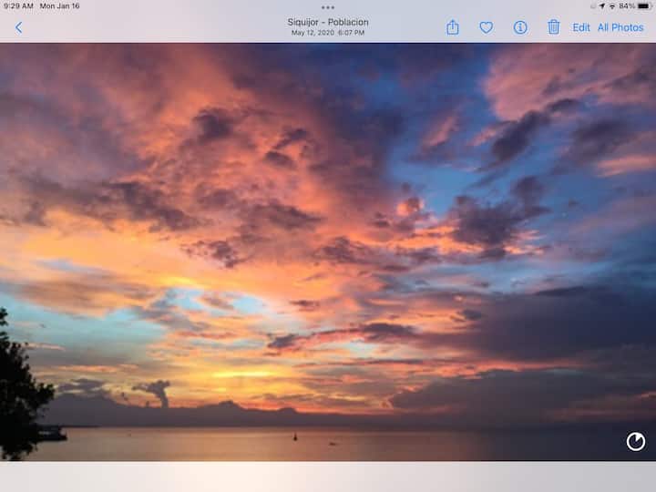The image size is (656, 492).
Task: Tap the 9:29 AM clock
Action: click(17, 5)
